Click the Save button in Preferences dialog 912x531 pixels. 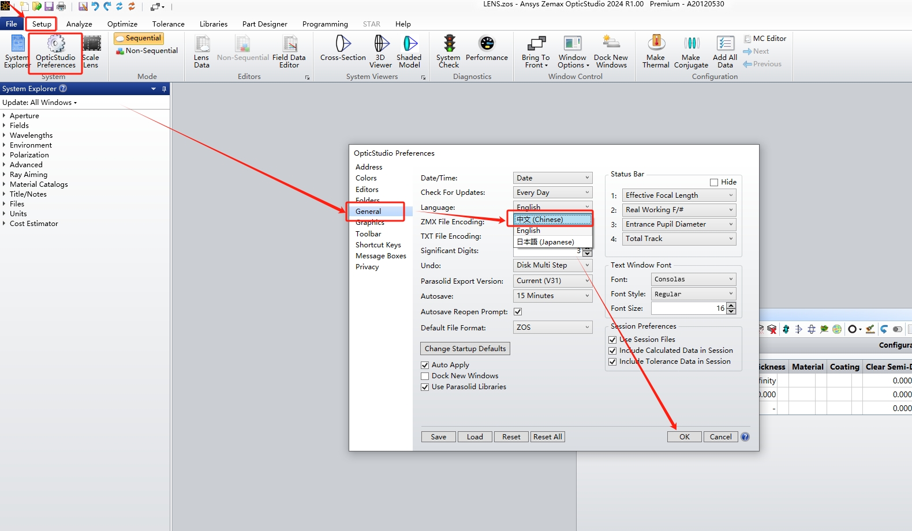click(x=438, y=437)
